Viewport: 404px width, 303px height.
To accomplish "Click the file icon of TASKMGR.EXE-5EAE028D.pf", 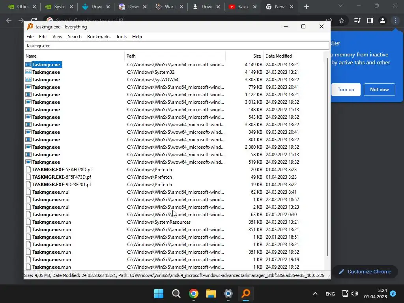I will point(28,170).
